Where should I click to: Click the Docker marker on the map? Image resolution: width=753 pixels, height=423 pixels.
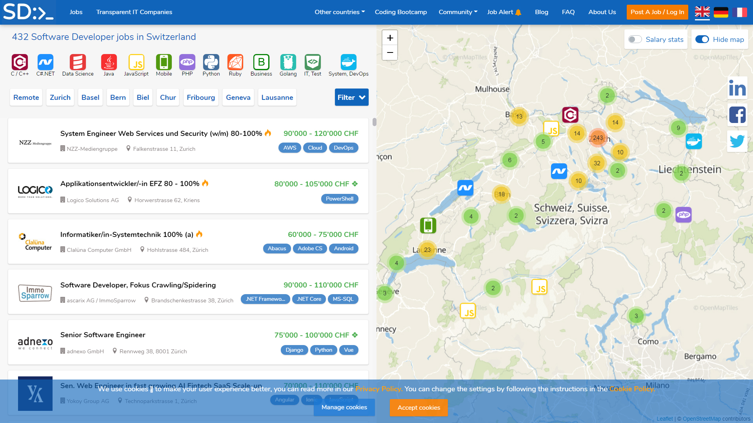[694, 141]
